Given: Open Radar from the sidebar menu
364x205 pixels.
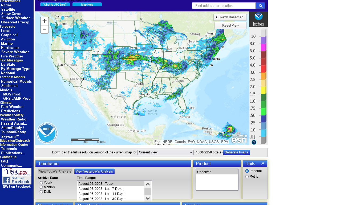Looking at the screenshot, I should [6, 5].
